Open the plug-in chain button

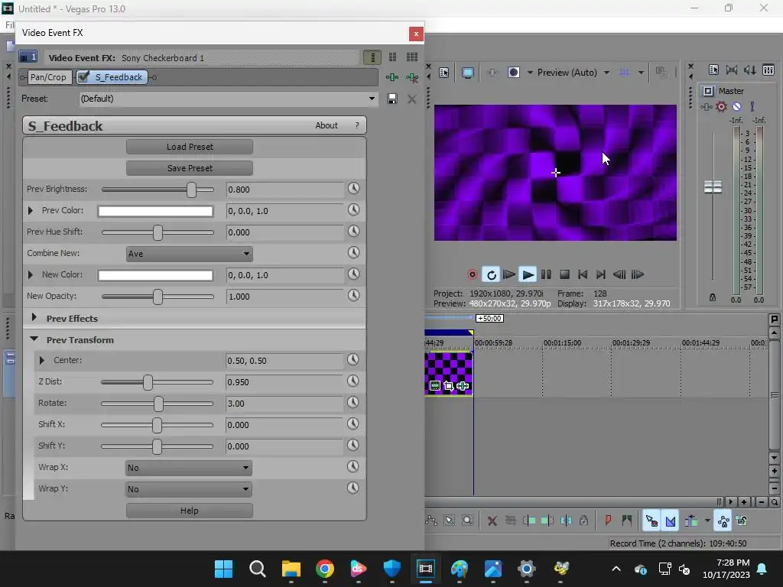coord(392,77)
